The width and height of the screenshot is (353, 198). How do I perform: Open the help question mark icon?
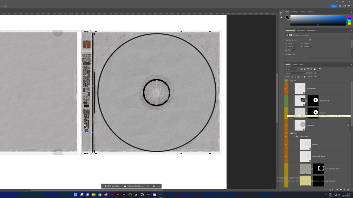(345, 6)
